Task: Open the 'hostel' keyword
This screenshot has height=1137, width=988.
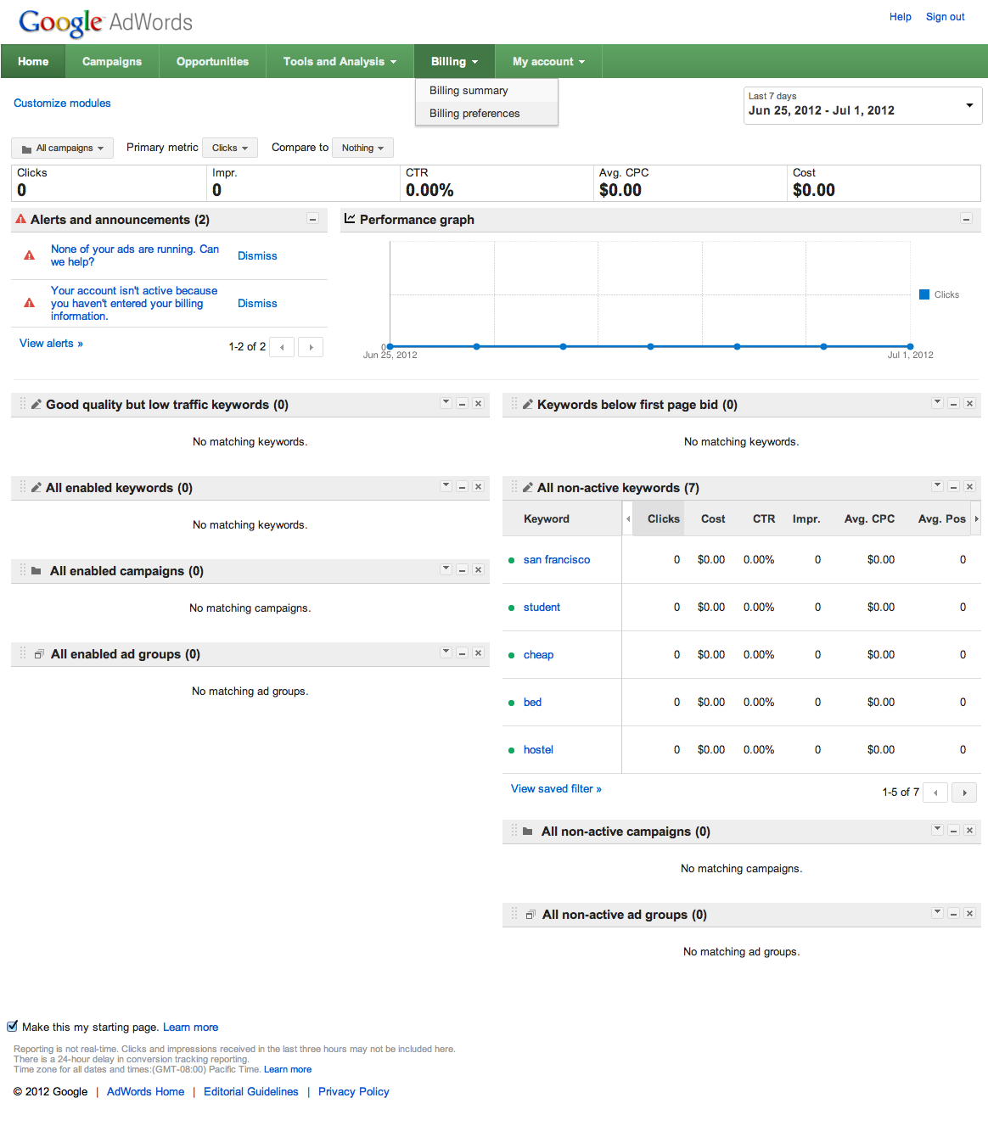Action: [538, 750]
